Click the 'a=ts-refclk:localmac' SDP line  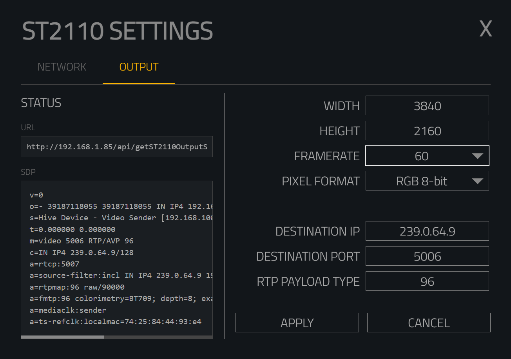point(116,322)
